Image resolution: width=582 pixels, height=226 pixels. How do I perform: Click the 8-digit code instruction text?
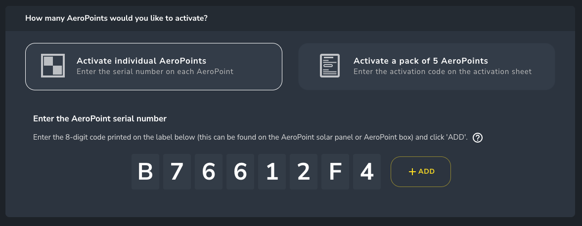(250, 137)
